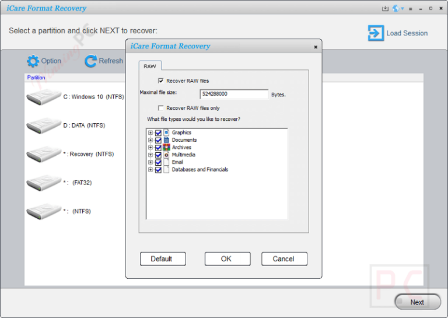Select the '* : (FAT32)' partition text
This screenshot has width=448, height=318.
click(x=78, y=183)
